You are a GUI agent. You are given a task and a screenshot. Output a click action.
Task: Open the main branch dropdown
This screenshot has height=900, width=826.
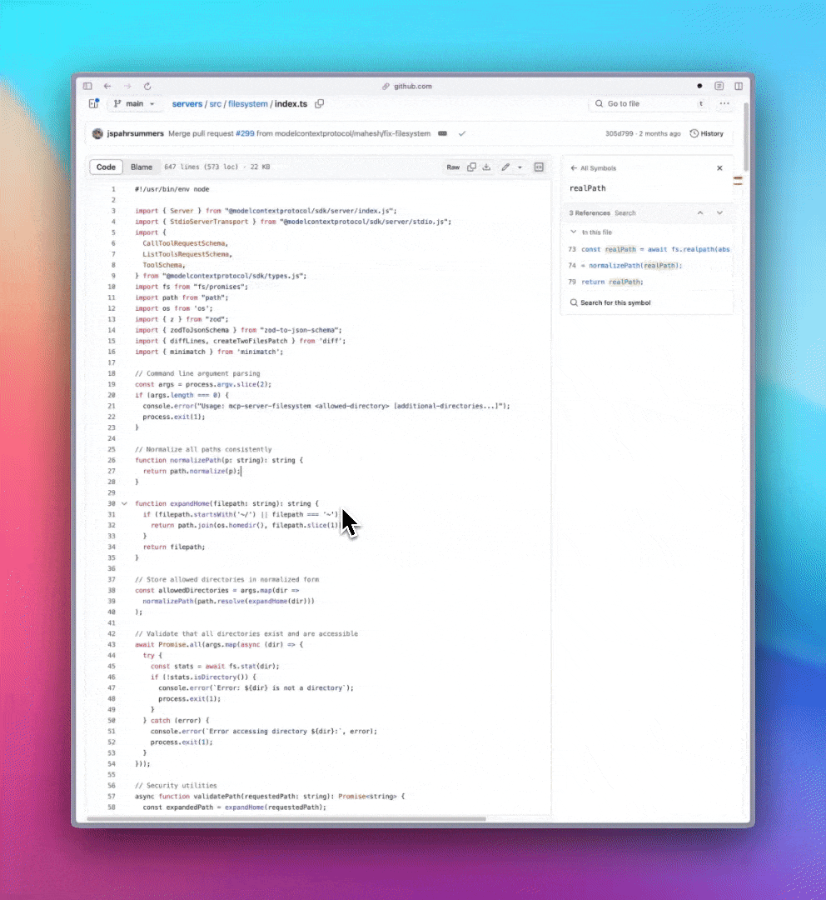135,104
